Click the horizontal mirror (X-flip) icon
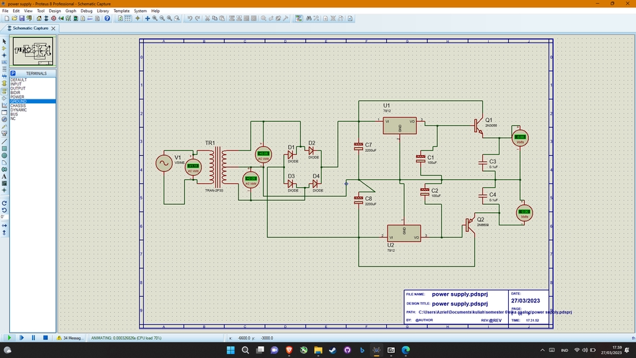Viewport: 636px width, 358px height. coord(4,225)
